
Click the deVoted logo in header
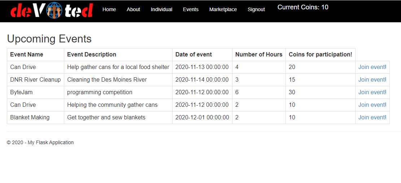[x=51, y=10]
